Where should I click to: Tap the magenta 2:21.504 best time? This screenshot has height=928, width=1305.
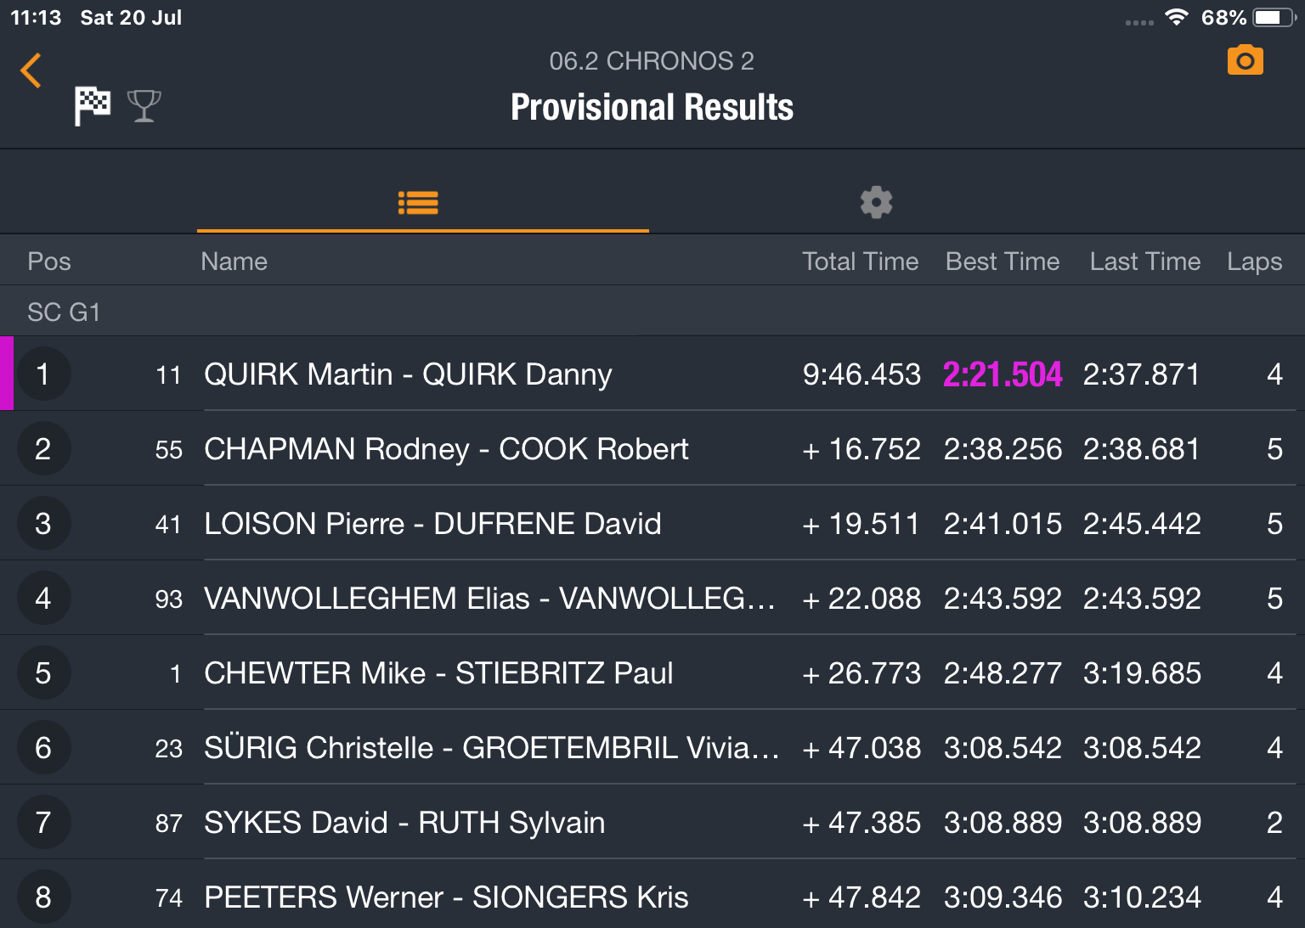pyautogui.click(x=1003, y=374)
